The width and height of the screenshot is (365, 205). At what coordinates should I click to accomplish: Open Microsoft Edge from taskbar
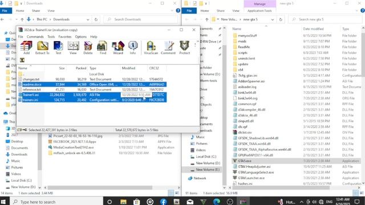(x=217, y=202)
